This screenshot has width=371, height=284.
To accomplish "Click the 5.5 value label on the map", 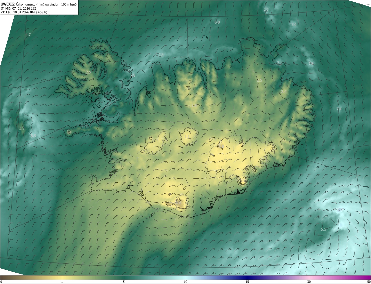I will click(323, 229).
